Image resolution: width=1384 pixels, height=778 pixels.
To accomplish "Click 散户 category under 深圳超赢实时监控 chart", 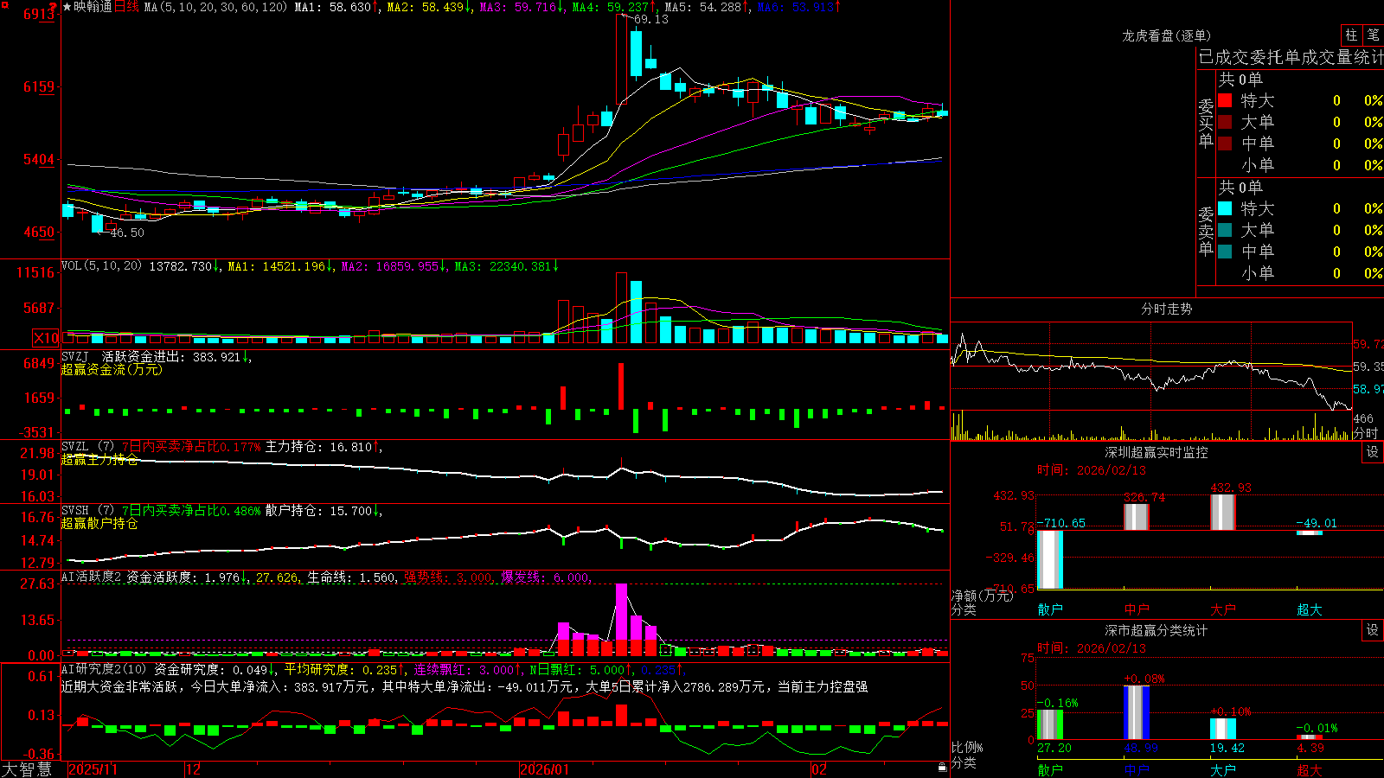I will [x=1050, y=609].
